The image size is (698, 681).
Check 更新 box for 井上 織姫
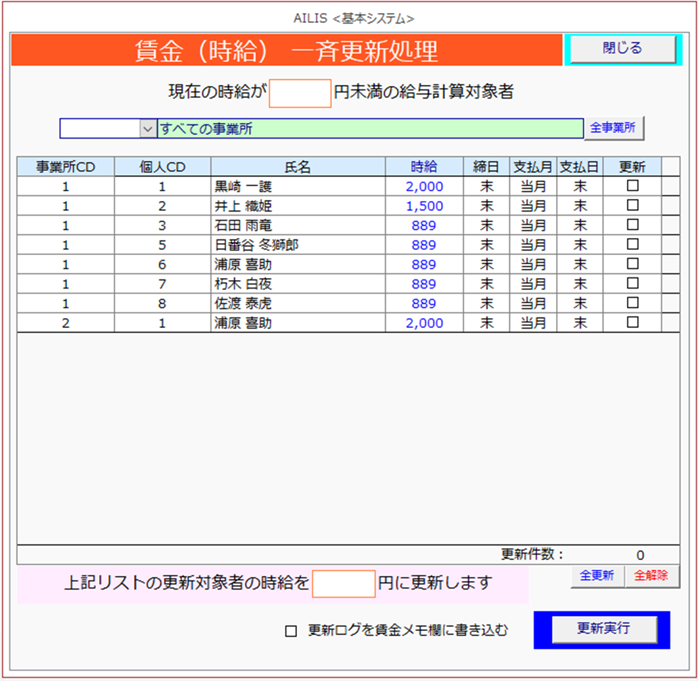pyautogui.click(x=632, y=206)
